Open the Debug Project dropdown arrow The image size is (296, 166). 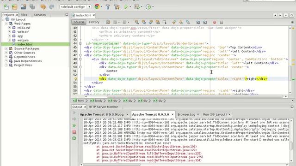pyautogui.click(x=142, y=7)
